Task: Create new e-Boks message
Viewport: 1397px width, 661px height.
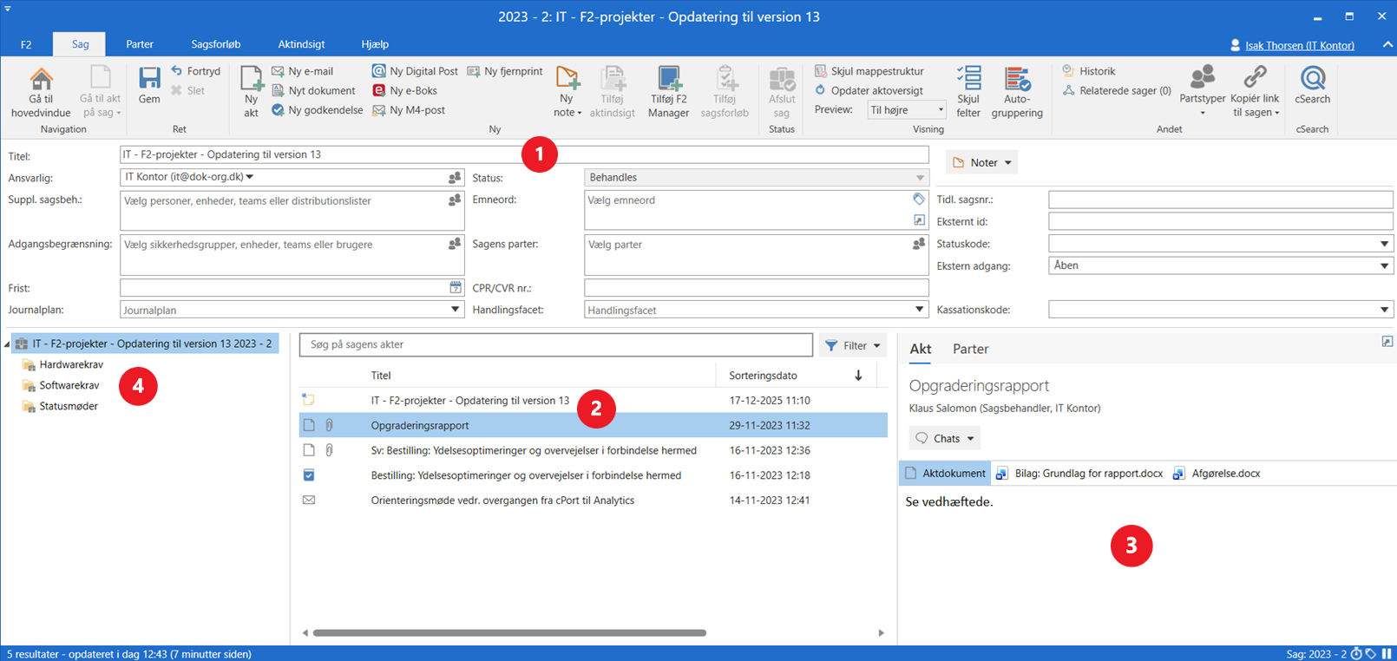Action: pos(404,90)
